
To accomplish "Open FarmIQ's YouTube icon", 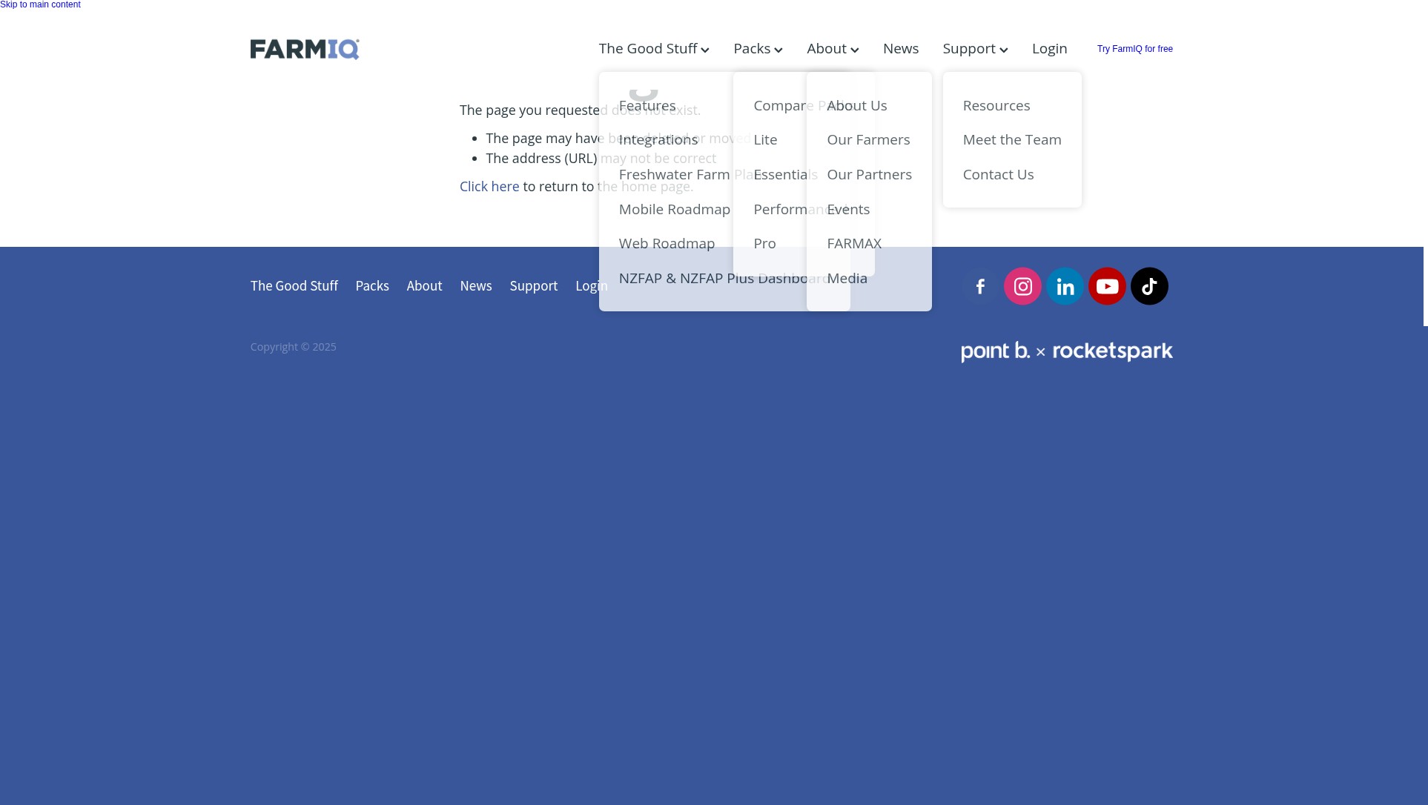I will point(1107,286).
